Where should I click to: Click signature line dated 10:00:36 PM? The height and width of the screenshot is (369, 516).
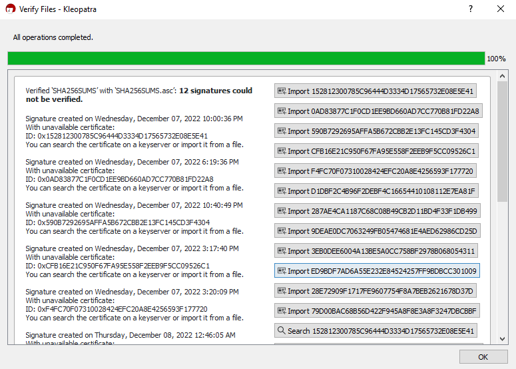(134, 119)
